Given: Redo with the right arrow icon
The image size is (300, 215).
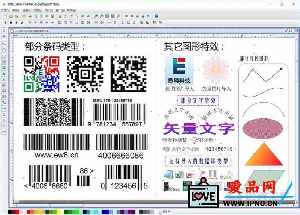Looking at the screenshot, I should 88,16.
